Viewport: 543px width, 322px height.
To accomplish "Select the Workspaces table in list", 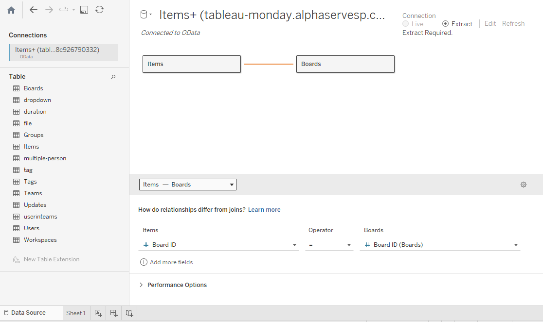I will tap(40, 240).
